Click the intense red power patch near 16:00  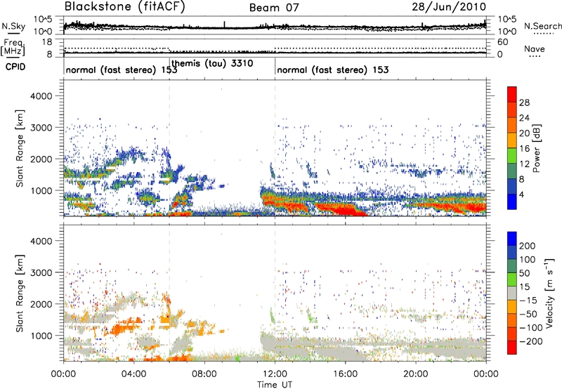click(x=346, y=209)
